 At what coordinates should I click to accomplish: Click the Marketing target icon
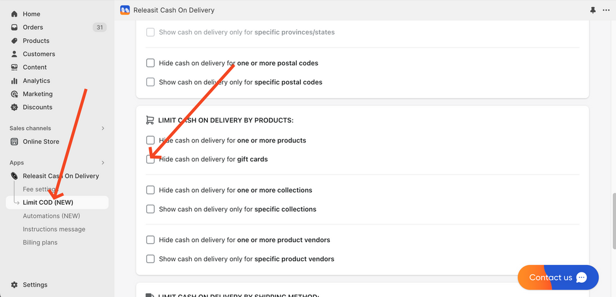(x=14, y=94)
